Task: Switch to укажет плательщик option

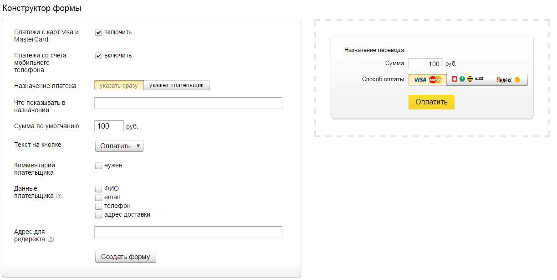Action: tap(177, 85)
